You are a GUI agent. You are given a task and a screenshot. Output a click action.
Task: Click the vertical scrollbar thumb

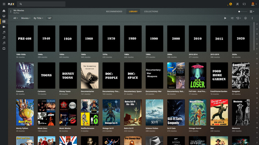[x=254, y=36]
